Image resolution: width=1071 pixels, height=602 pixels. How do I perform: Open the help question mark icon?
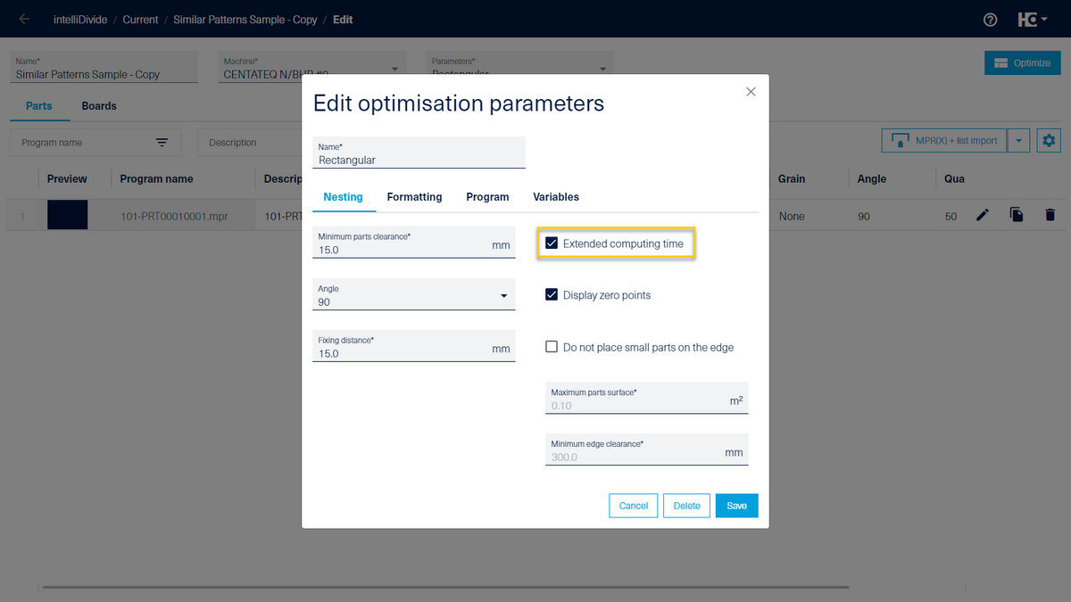[x=990, y=20]
